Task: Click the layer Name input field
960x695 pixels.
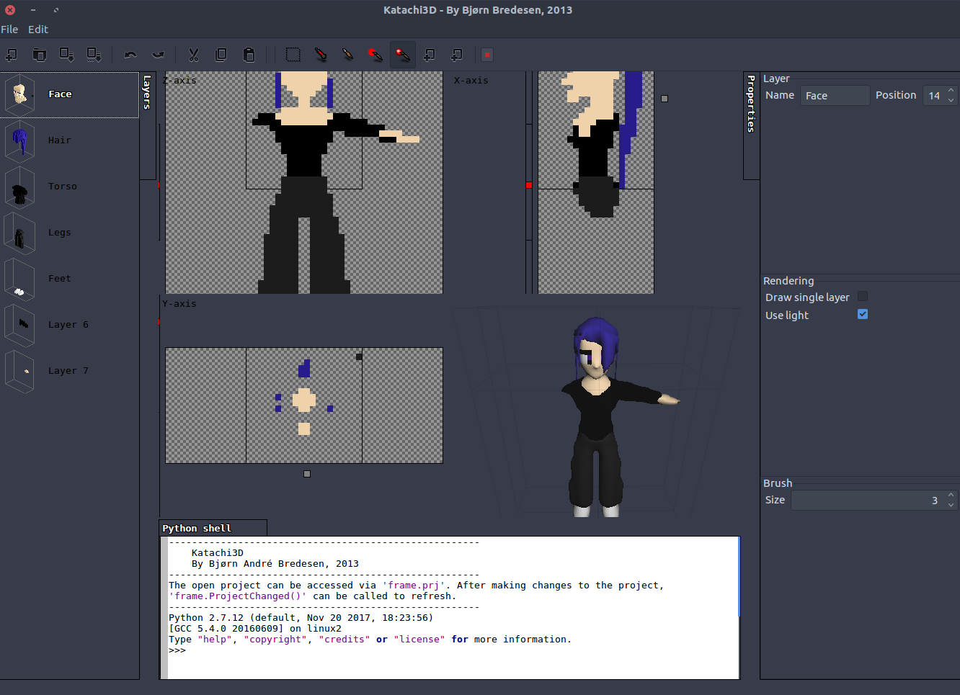Action: (x=835, y=96)
